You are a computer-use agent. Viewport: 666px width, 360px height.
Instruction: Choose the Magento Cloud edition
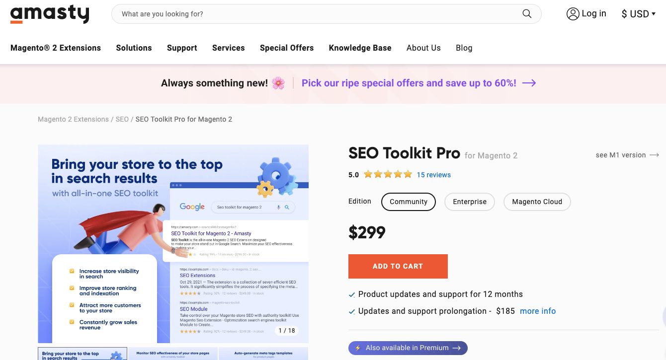click(x=537, y=202)
